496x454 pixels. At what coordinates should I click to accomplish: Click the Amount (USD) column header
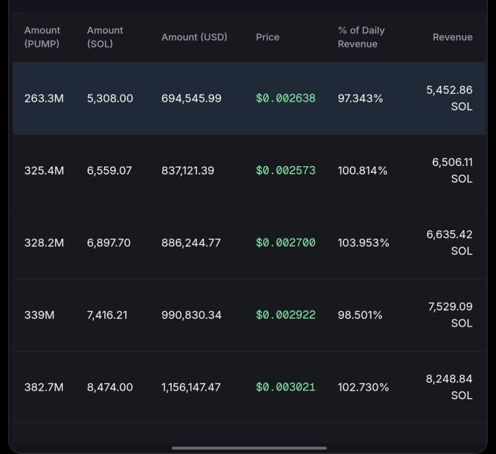tap(194, 37)
